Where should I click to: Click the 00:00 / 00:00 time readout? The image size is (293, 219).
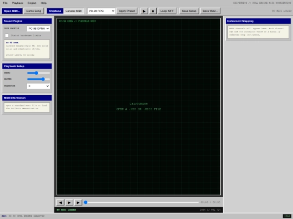coord(210,202)
